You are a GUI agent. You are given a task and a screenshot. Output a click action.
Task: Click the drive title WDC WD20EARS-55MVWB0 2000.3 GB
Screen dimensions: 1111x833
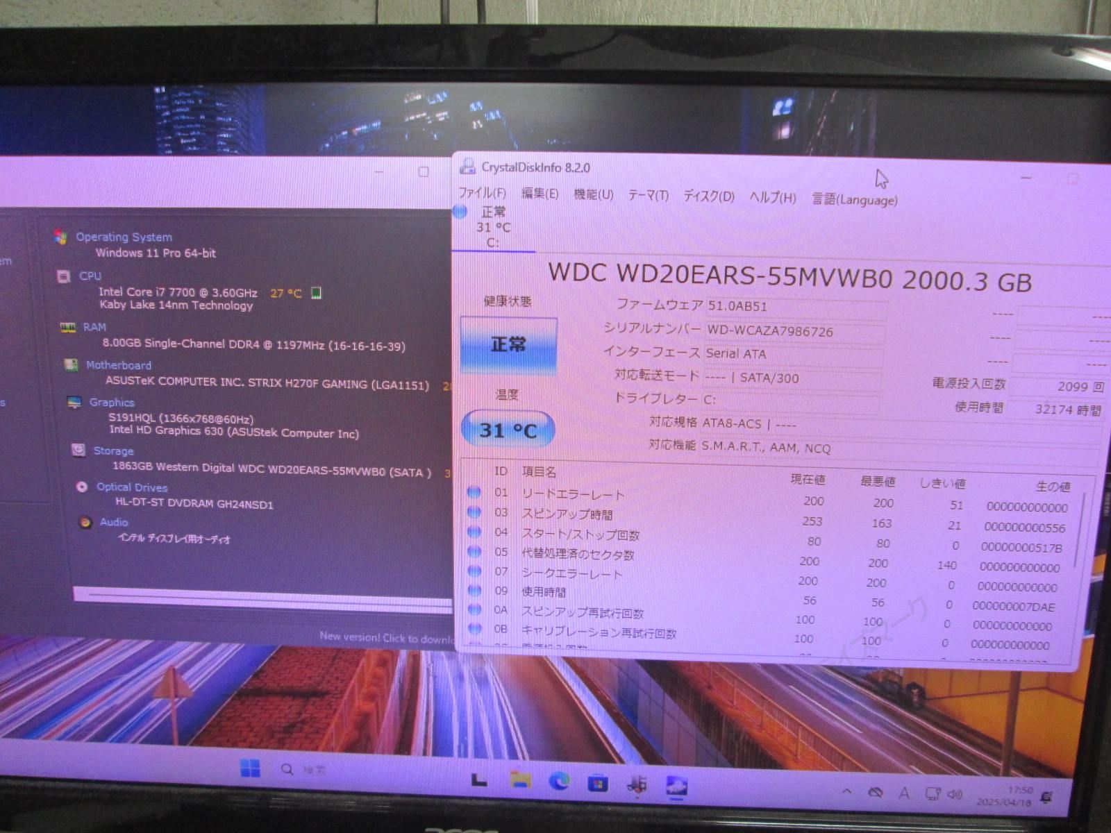pyautogui.click(x=790, y=277)
